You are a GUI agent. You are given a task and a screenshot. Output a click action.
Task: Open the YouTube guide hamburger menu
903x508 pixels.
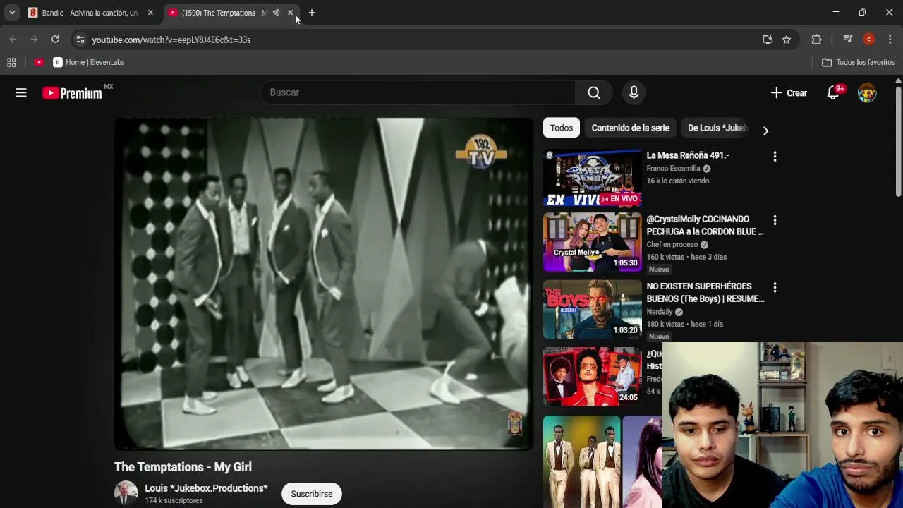point(21,92)
